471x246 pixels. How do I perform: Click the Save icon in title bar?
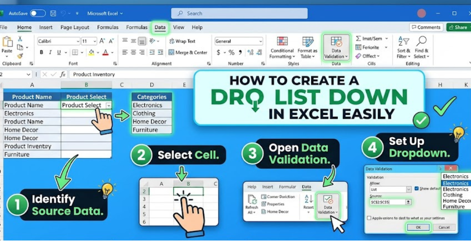coord(53,13)
